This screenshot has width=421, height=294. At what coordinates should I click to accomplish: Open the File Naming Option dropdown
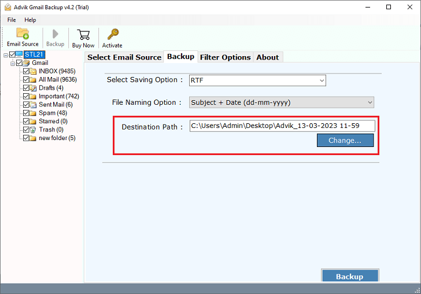(282, 102)
